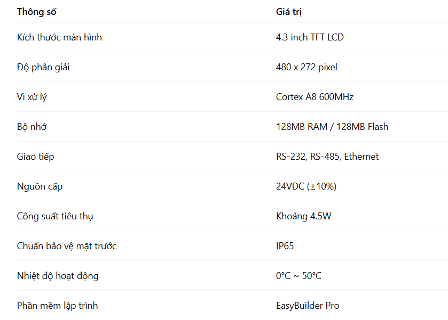Click the "RS-232, RS-485, Ethernet" value
448x320 pixels.
point(327,157)
